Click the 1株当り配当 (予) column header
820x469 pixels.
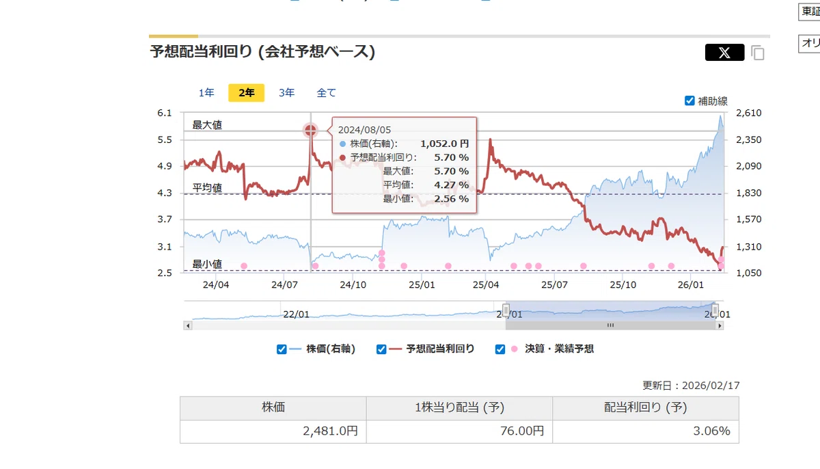tap(459, 408)
